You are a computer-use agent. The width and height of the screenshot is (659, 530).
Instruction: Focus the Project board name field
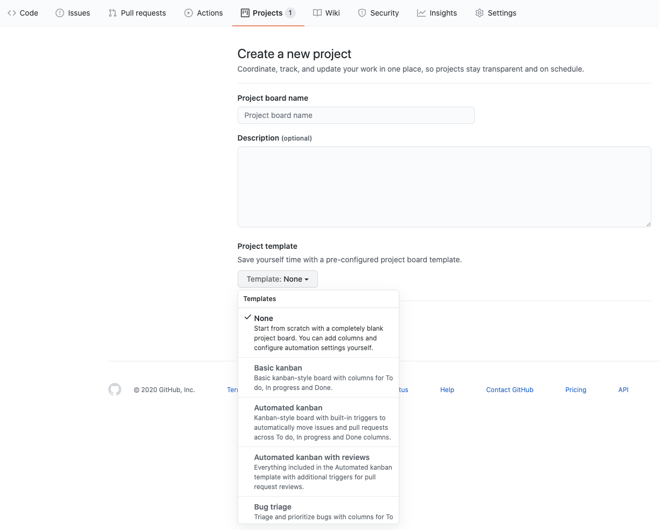click(x=356, y=115)
